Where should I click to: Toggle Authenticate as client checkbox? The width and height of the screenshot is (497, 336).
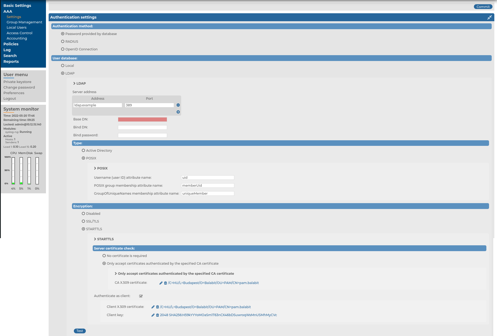click(x=141, y=296)
